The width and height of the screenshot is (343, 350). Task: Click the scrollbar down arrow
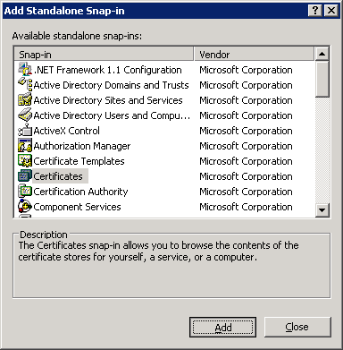coord(322,210)
